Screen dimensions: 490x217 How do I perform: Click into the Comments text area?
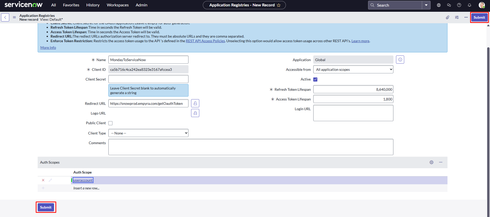pyautogui.click(x=251, y=147)
